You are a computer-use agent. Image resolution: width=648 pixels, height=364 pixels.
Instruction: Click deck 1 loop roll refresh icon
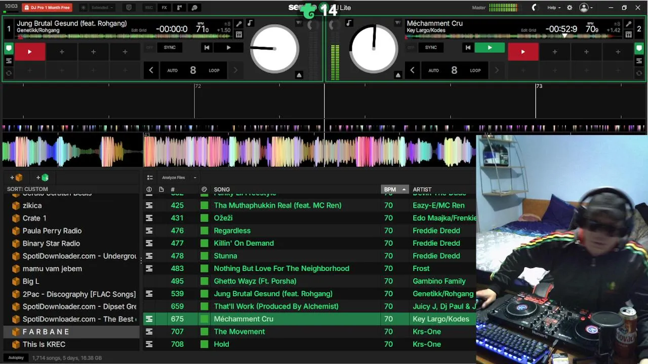[x=9, y=73]
